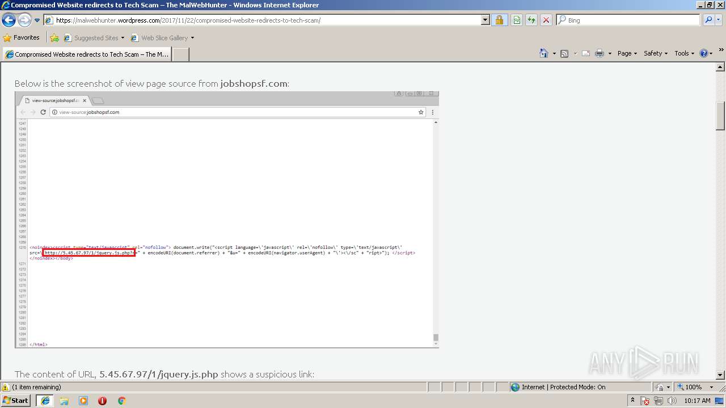726x408 pixels.
Task: Expand Web Slice Gallery dropdown arrow
Action: coord(192,38)
